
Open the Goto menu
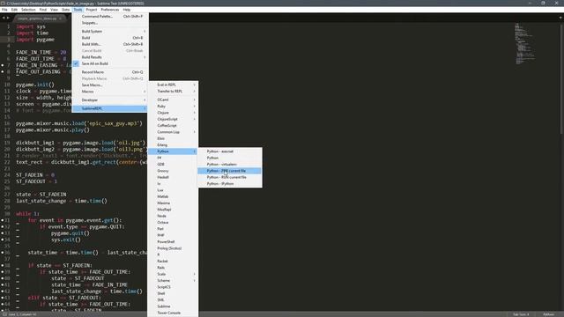(x=66, y=10)
